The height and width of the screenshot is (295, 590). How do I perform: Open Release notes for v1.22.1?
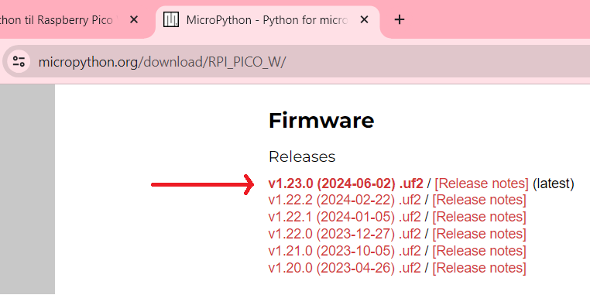[479, 217]
